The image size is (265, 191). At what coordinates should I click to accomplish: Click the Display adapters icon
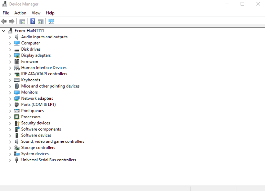(x=17, y=56)
